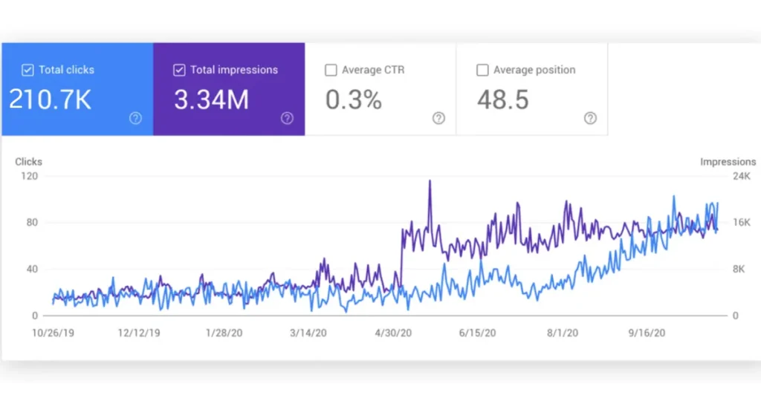Uncheck the Total impressions checkbox
This screenshot has height=398, width=761.
click(x=179, y=70)
